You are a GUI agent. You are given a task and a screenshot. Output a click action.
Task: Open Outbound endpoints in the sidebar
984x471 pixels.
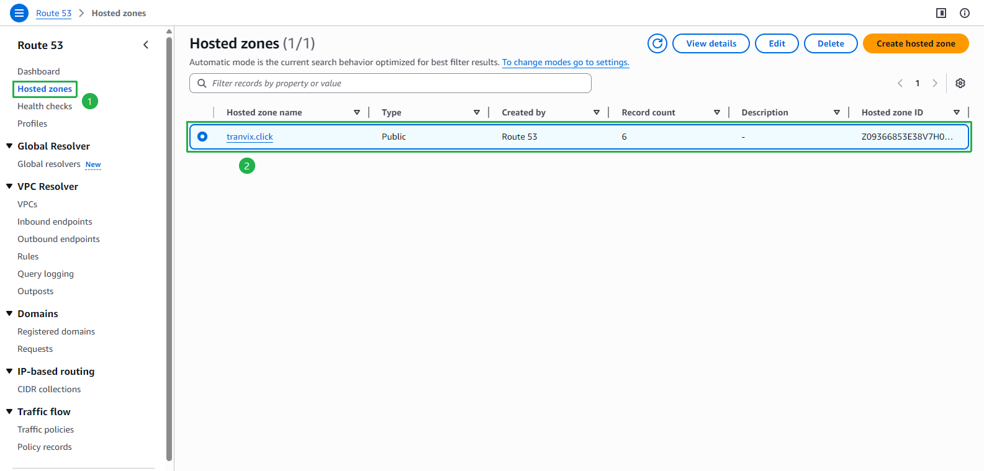[x=58, y=239]
